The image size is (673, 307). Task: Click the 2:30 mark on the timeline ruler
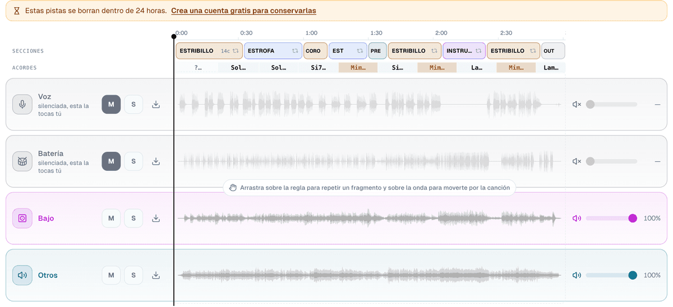tap(506, 33)
